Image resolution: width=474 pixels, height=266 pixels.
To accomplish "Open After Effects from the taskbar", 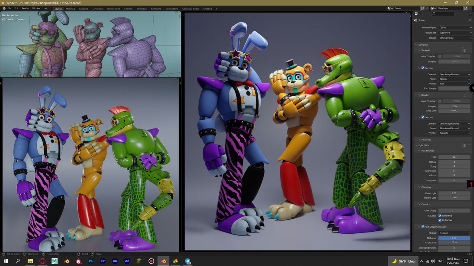I will click(x=127, y=261).
